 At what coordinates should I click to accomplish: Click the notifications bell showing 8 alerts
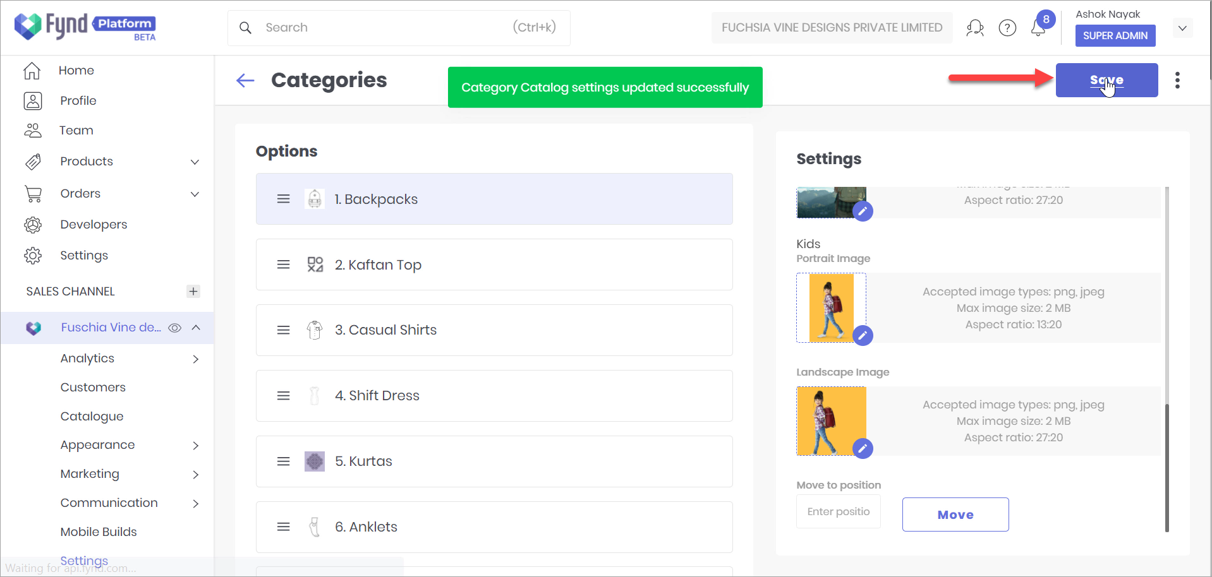(x=1038, y=28)
